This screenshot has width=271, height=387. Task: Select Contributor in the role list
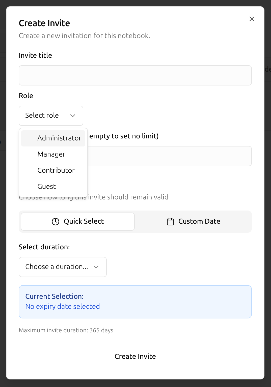tap(56, 170)
